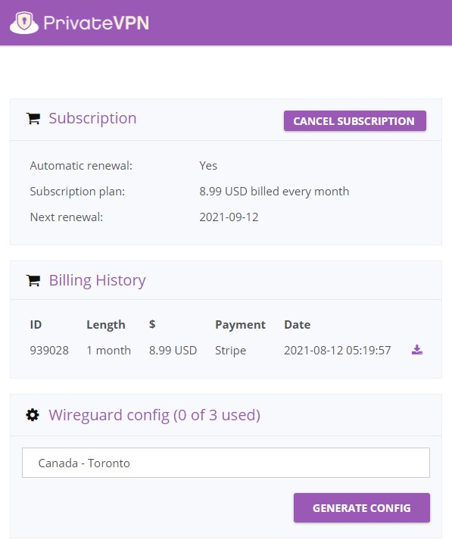Click the 8.99 USD billed every month text
This screenshot has height=546, width=452.
[x=274, y=192]
